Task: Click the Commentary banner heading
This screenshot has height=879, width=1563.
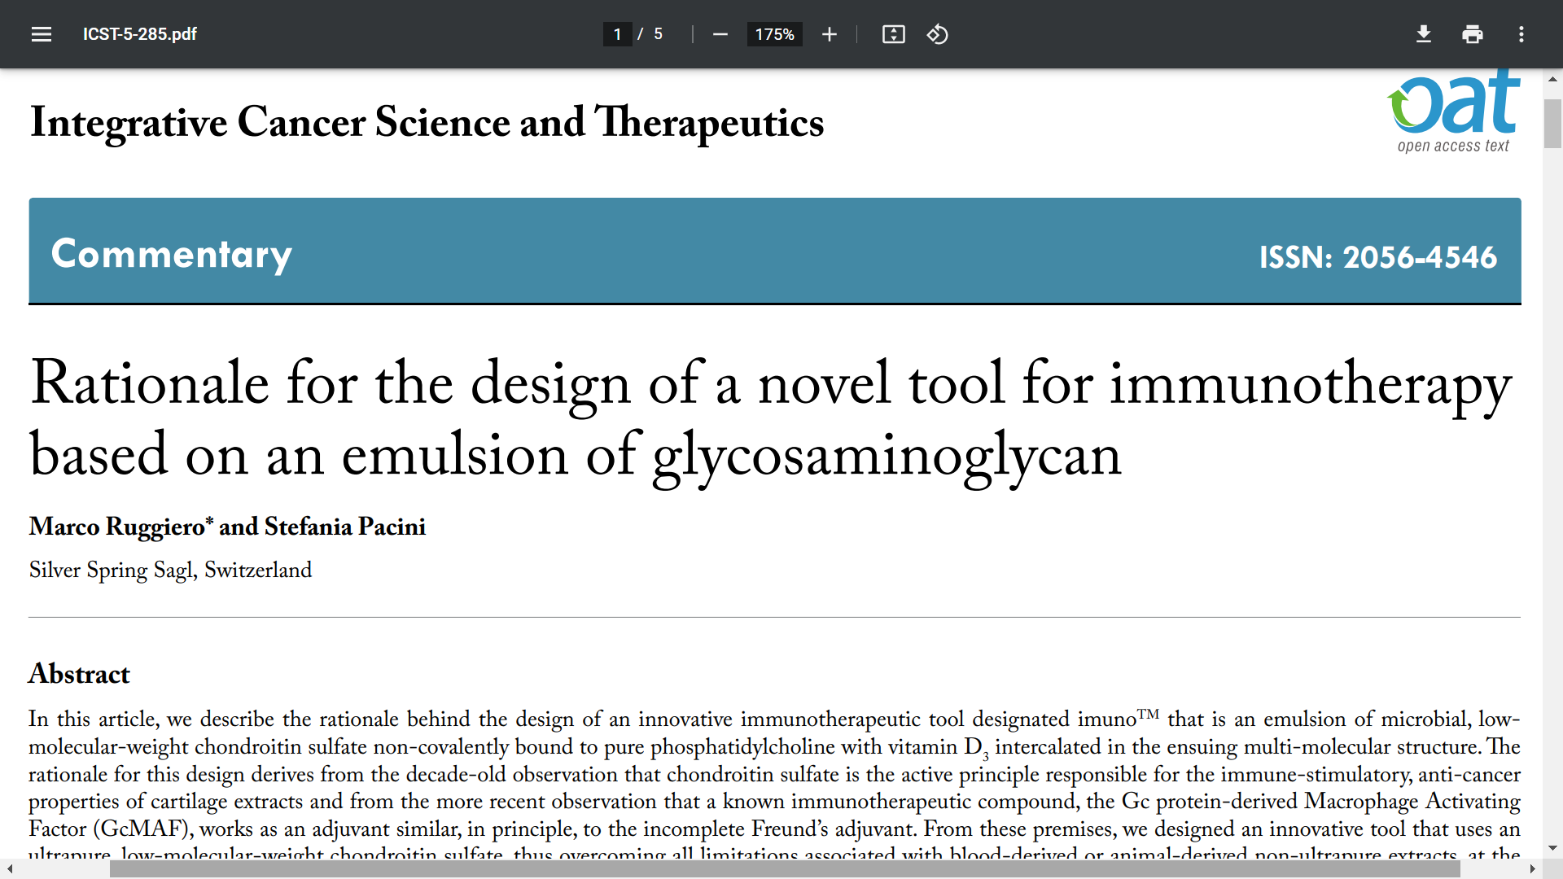Action: (x=172, y=254)
